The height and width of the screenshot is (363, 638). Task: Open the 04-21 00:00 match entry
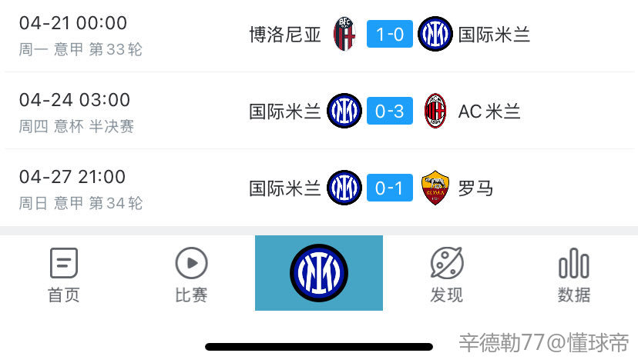tap(319, 35)
